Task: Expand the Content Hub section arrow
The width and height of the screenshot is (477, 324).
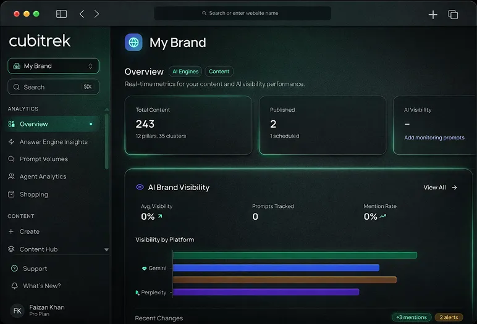Action: [106, 250]
